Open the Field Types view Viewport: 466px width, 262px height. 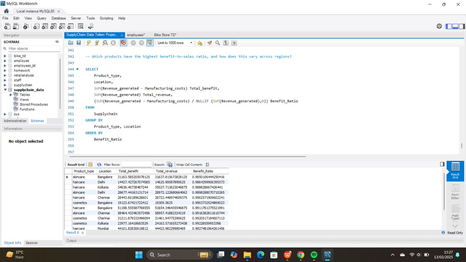tap(455, 212)
